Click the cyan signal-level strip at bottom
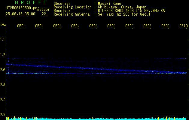189x120 pixels. pyautogui.click(x=96, y=119)
